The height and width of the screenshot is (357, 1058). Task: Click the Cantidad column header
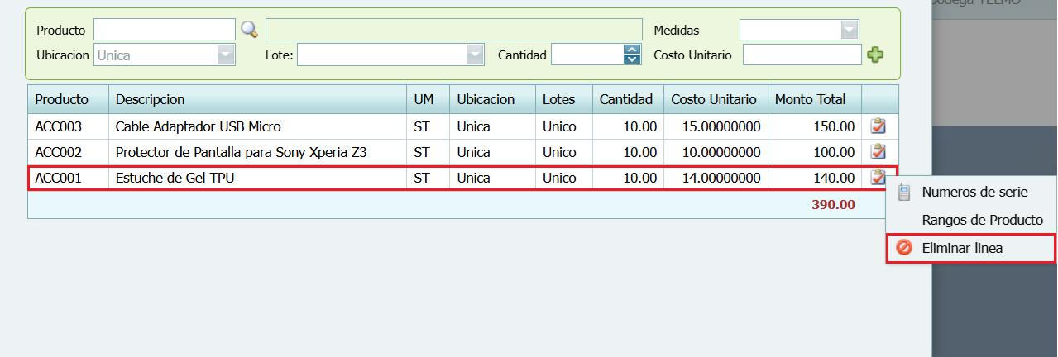coord(629,99)
